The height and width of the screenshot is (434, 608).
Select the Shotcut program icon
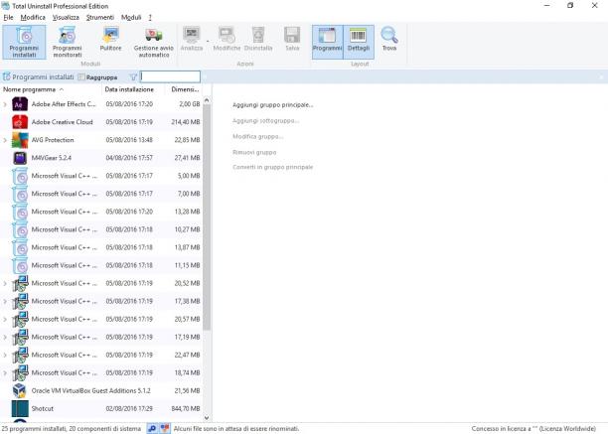click(x=20, y=408)
